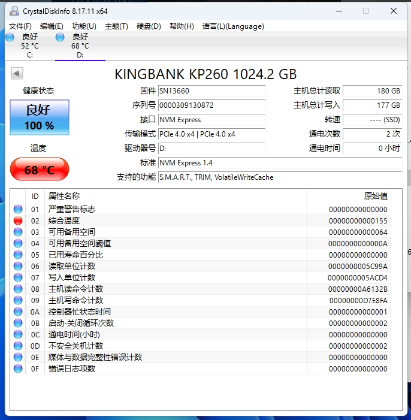Screen dimensions: 411x420
Task: Open the 主题(T) menu
Action: (116, 26)
